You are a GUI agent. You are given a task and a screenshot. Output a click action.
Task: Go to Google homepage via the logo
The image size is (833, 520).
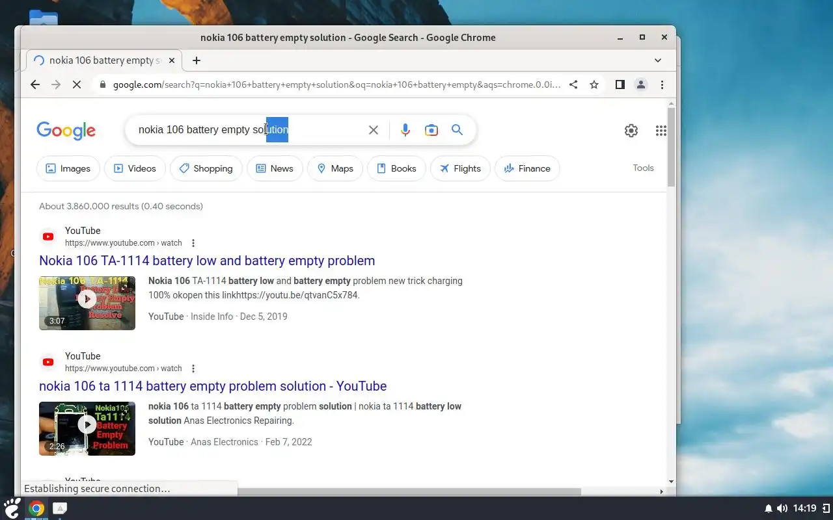[x=66, y=131]
